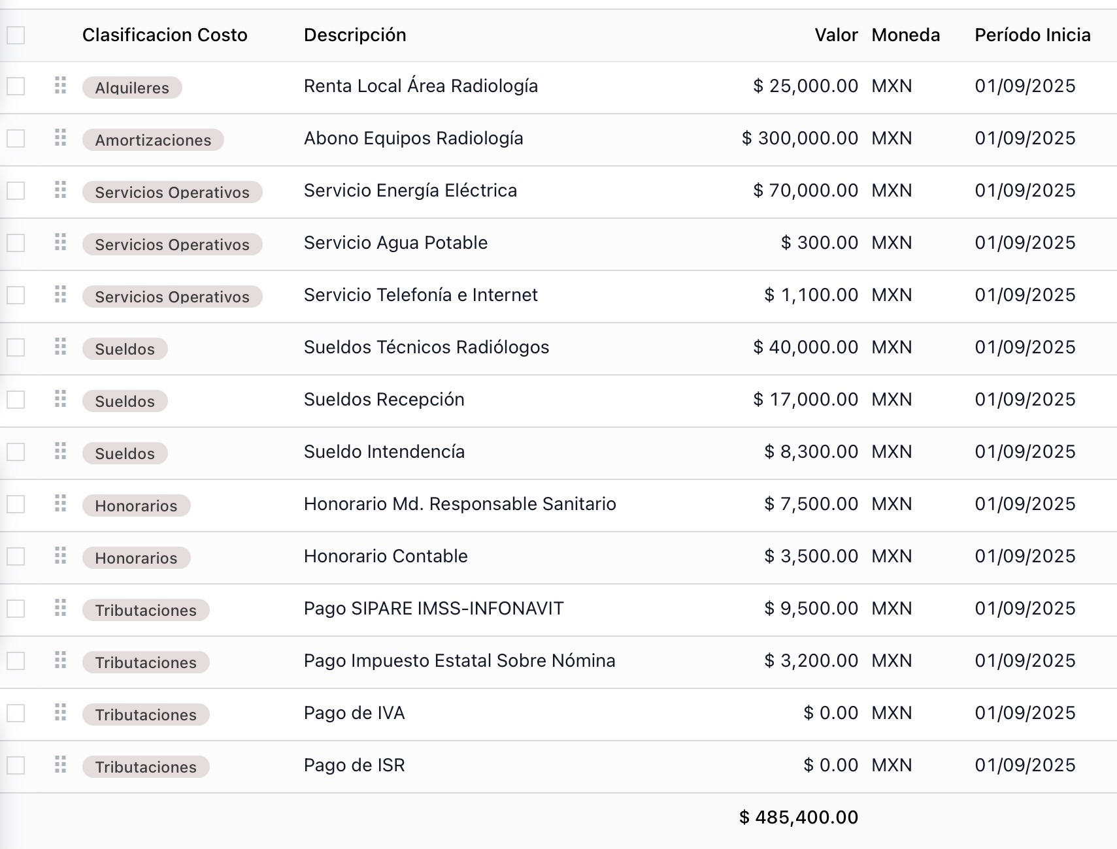Screen dimensions: 1117x849
Task: Check the Servicio Energía Eléctrica row checkbox
Action: [16, 191]
